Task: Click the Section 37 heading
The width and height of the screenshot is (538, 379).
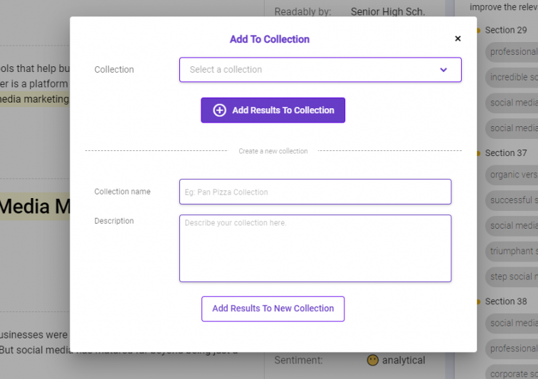Action: 505,153
